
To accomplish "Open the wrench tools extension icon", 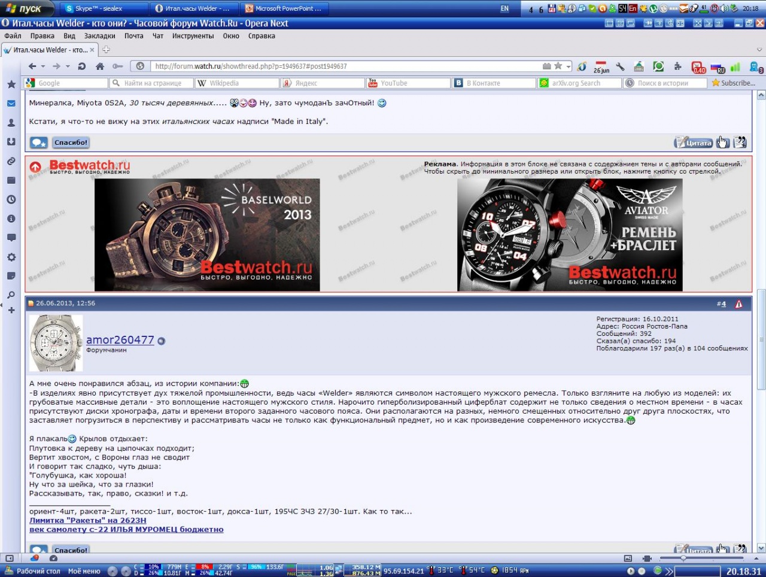I will point(620,66).
